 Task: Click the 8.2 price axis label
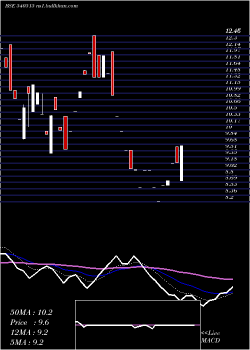pos(229,197)
